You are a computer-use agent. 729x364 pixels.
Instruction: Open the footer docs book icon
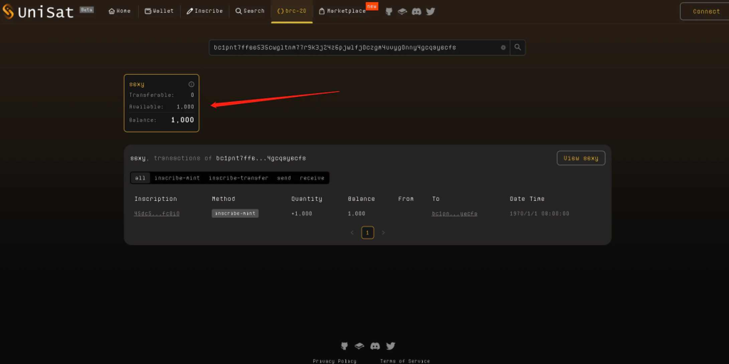[359, 346]
